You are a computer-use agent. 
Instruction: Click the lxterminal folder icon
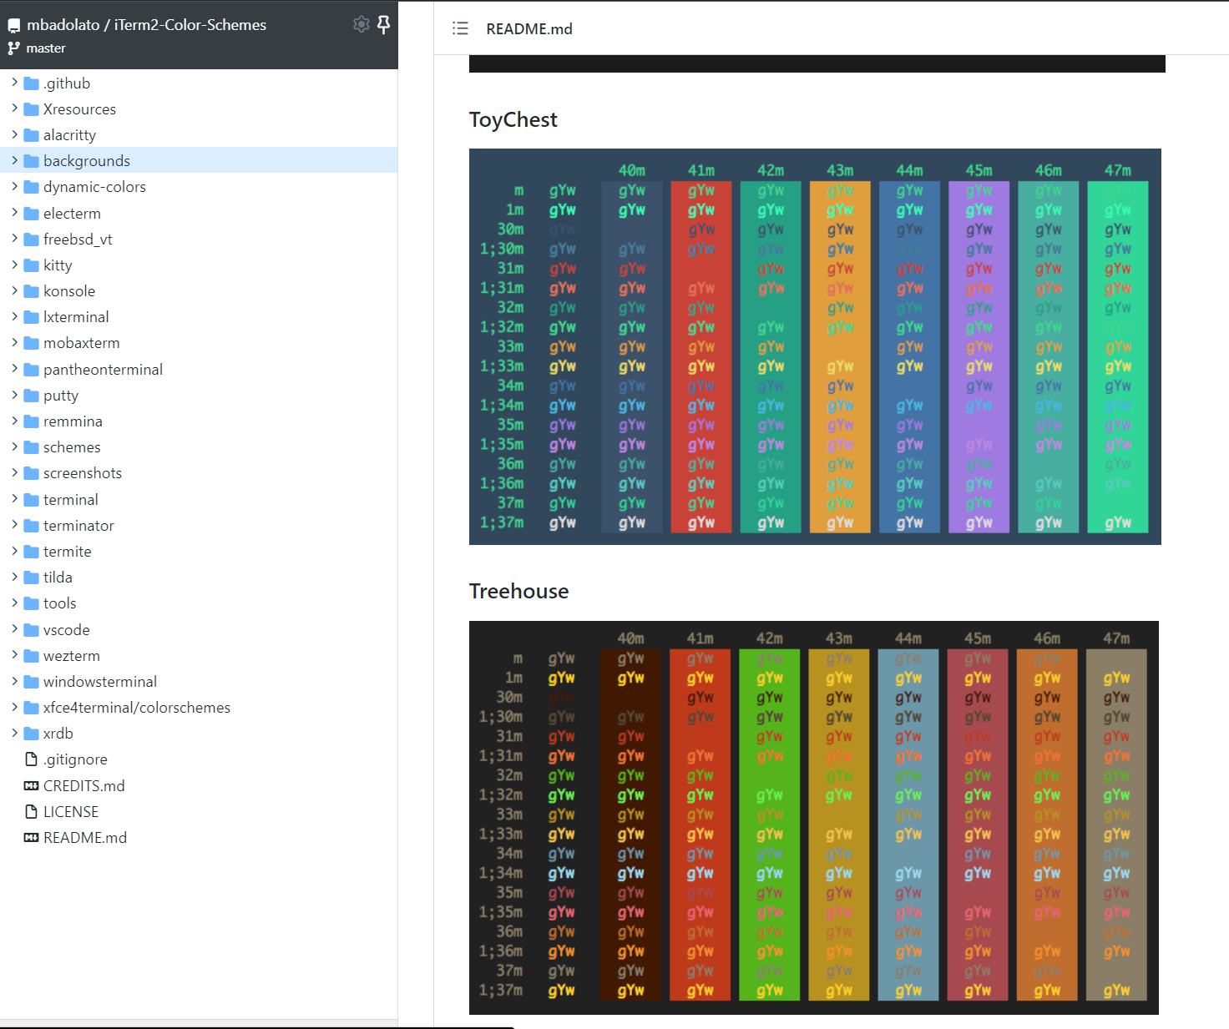32,317
